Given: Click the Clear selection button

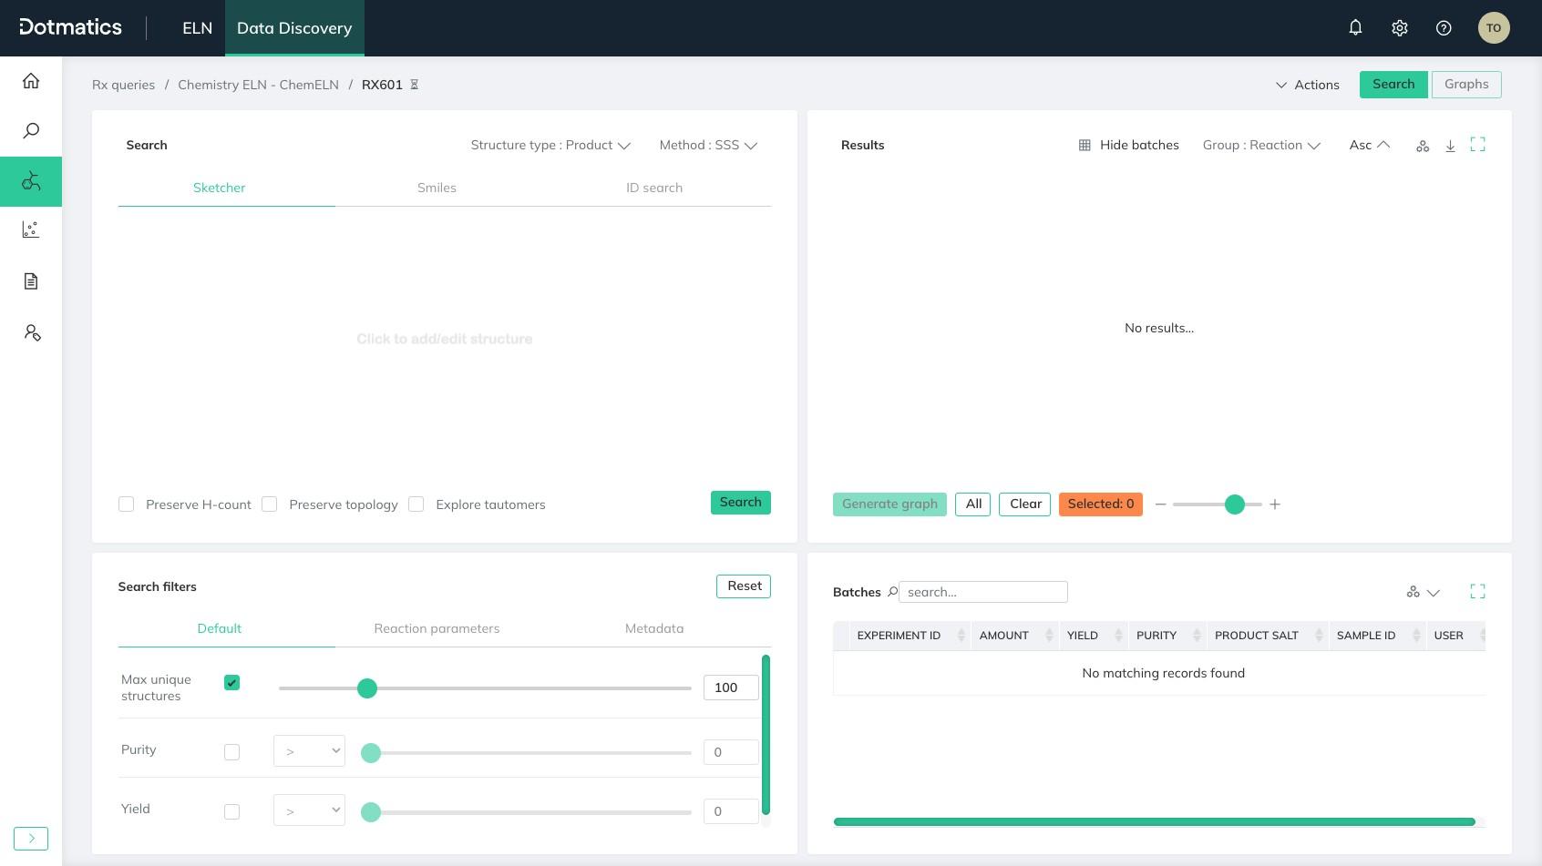Looking at the screenshot, I should pos(1025,504).
